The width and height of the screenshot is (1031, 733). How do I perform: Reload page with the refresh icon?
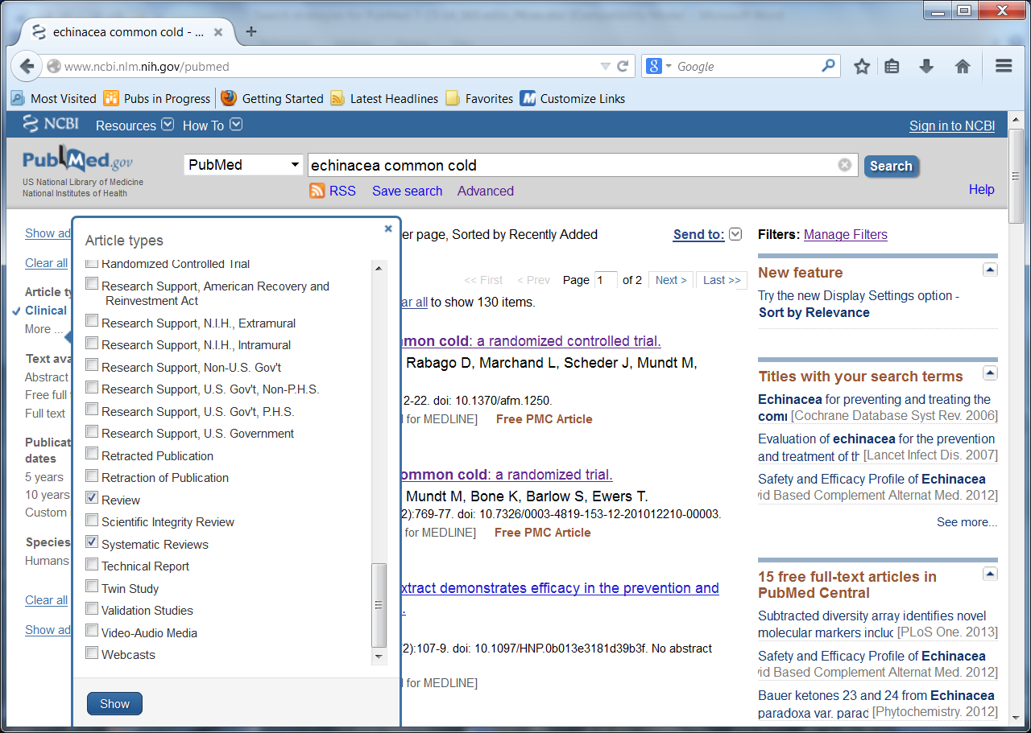(623, 66)
